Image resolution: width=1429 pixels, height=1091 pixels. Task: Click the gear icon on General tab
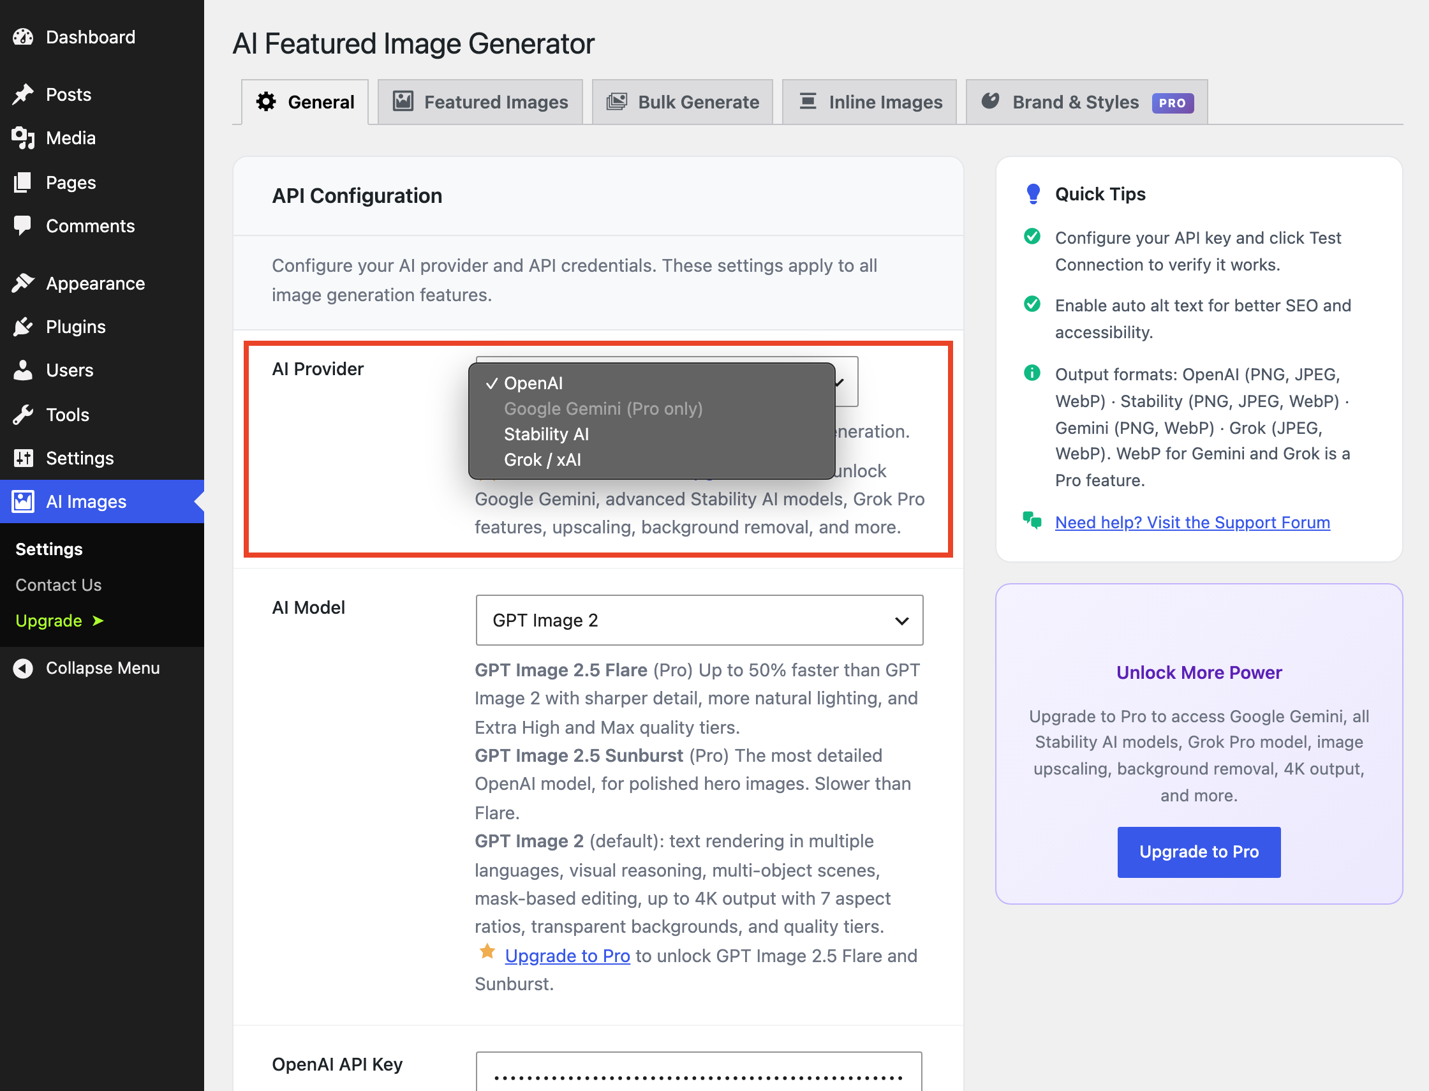[x=266, y=102]
